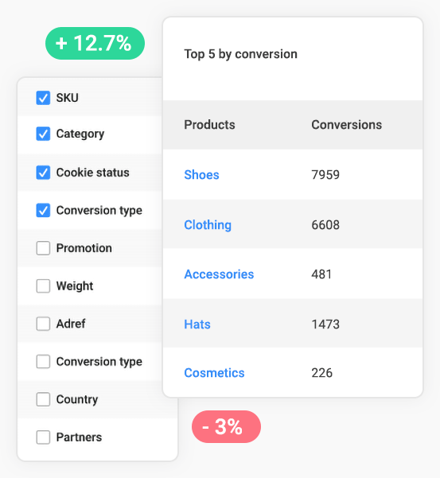This screenshot has height=478, width=440.
Task: Enable the Country checkbox
Action: point(43,399)
